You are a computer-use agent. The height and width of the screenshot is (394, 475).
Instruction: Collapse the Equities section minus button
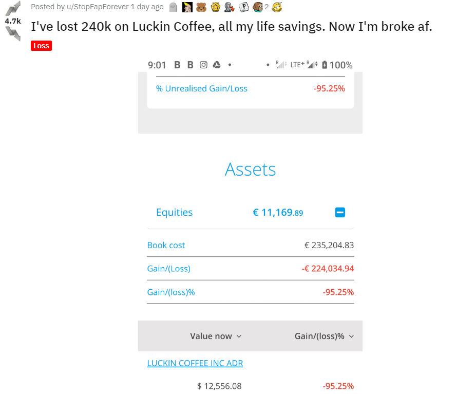coord(340,213)
